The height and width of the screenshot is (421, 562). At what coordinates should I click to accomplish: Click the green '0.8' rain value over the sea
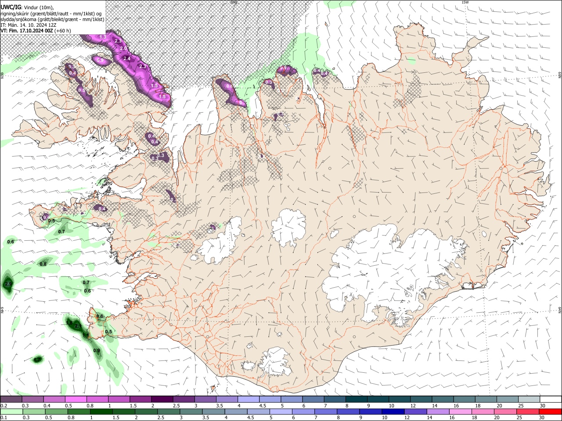pyautogui.click(x=43, y=264)
